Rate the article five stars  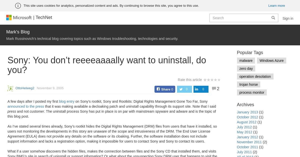tap(219, 80)
